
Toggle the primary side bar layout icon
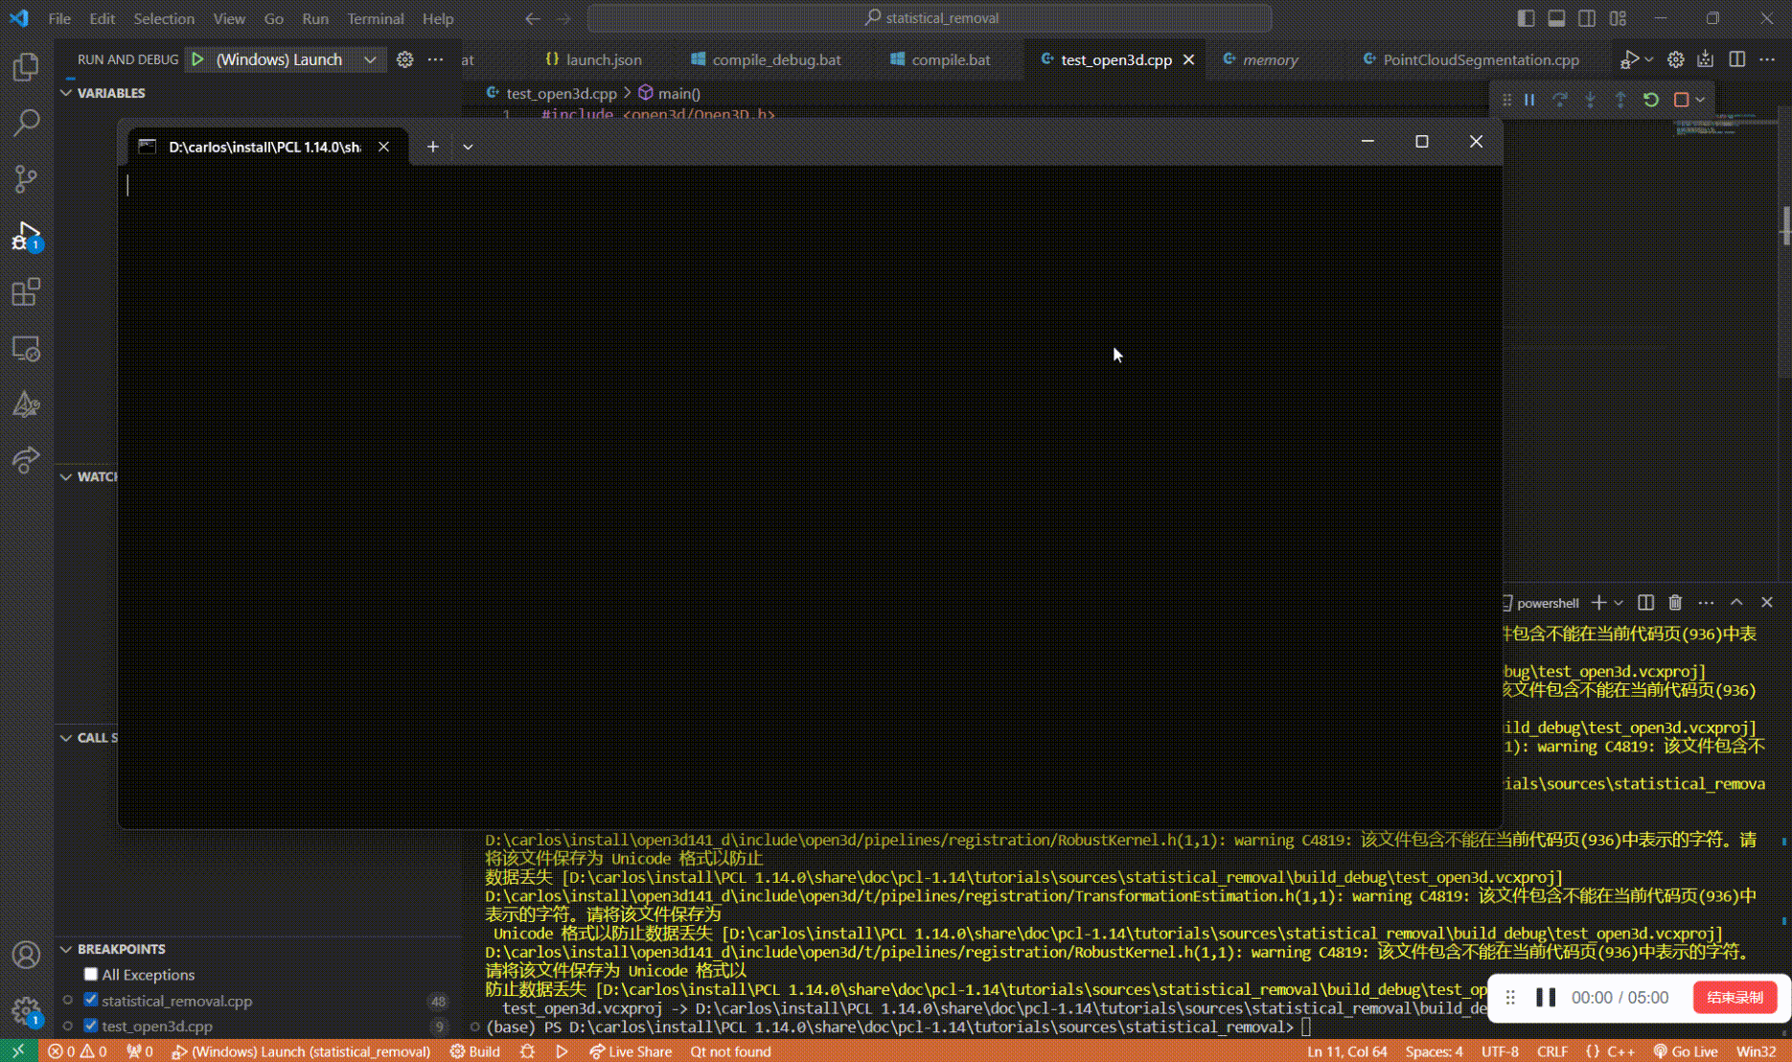1526,18
